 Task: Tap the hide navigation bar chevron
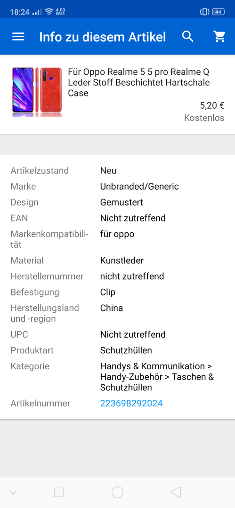[13, 493]
